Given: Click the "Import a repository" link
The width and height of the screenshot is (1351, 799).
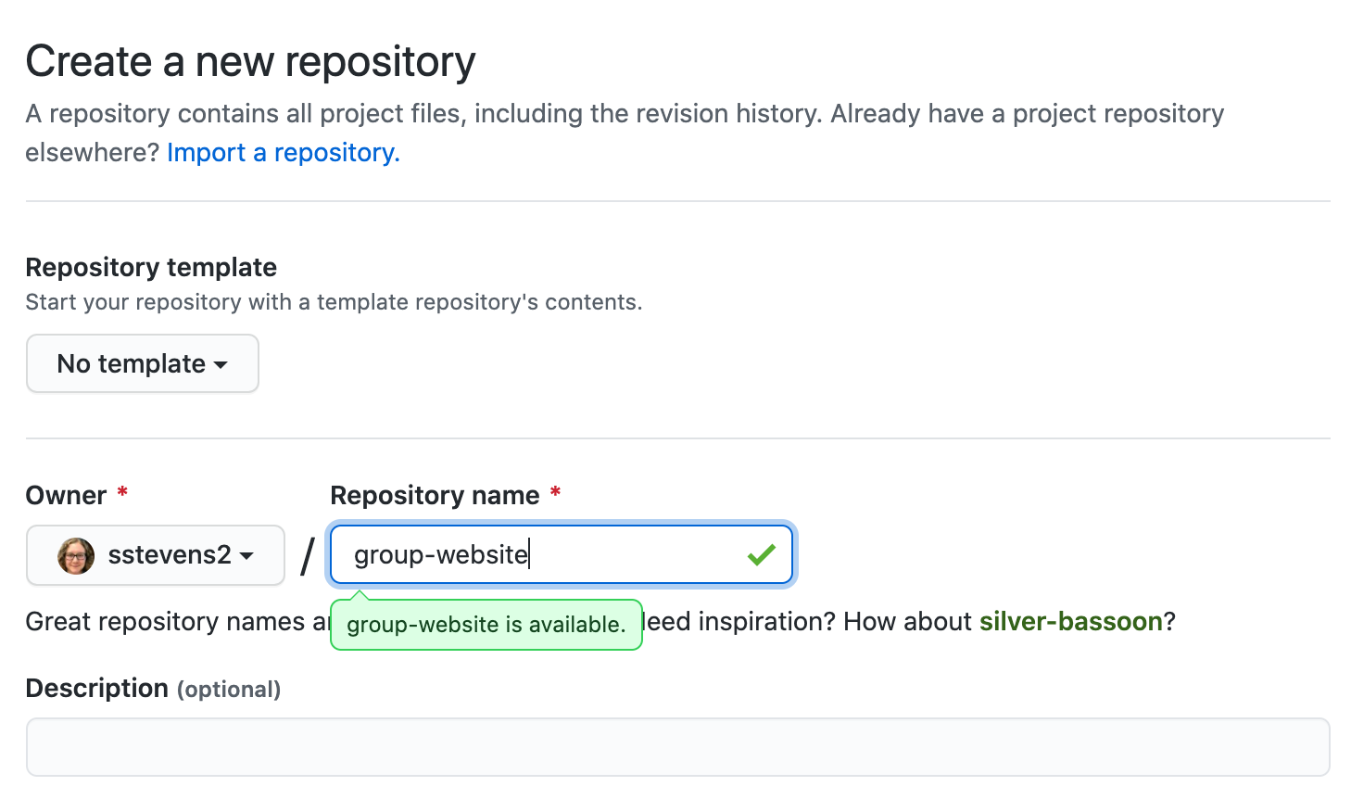Looking at the screenshot, I should click(283, 152).
